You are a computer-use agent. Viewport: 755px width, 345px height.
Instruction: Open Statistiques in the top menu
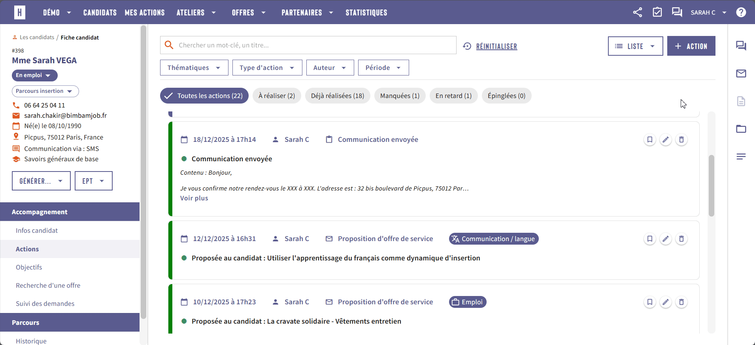(x=366, y=13)
